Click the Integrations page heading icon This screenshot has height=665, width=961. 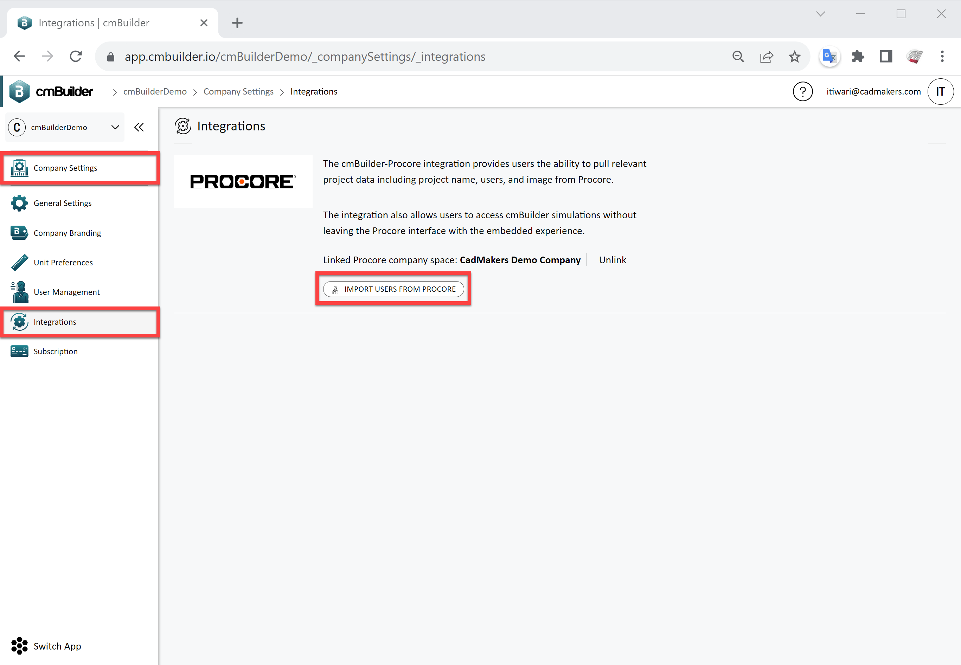[x=183, y=126]
